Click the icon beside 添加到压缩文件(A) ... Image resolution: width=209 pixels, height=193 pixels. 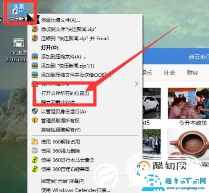point(35,57)
